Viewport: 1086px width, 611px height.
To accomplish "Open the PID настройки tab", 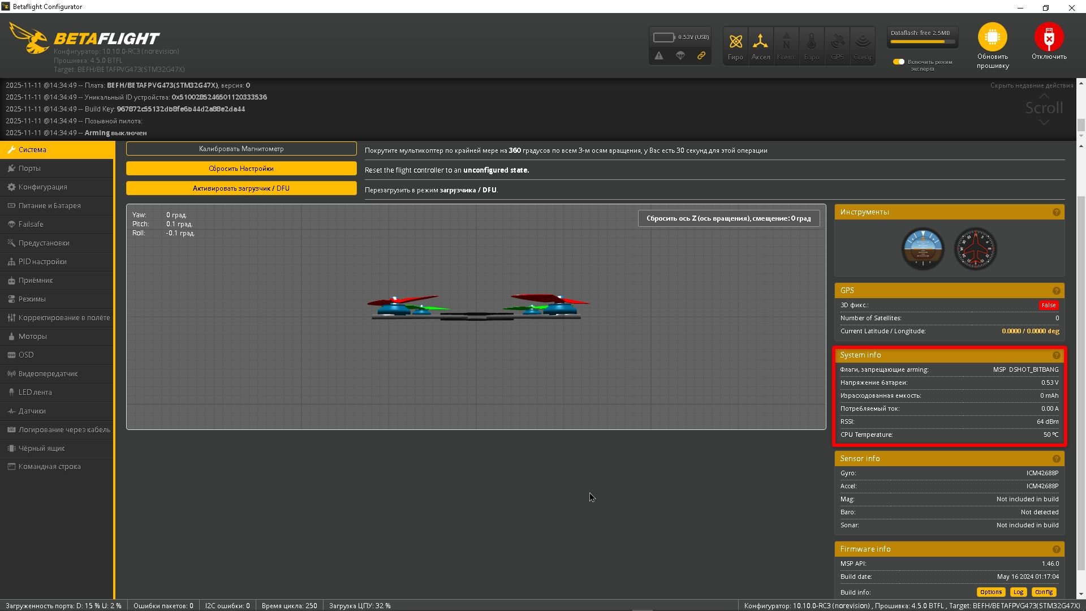I will [42, 261].
